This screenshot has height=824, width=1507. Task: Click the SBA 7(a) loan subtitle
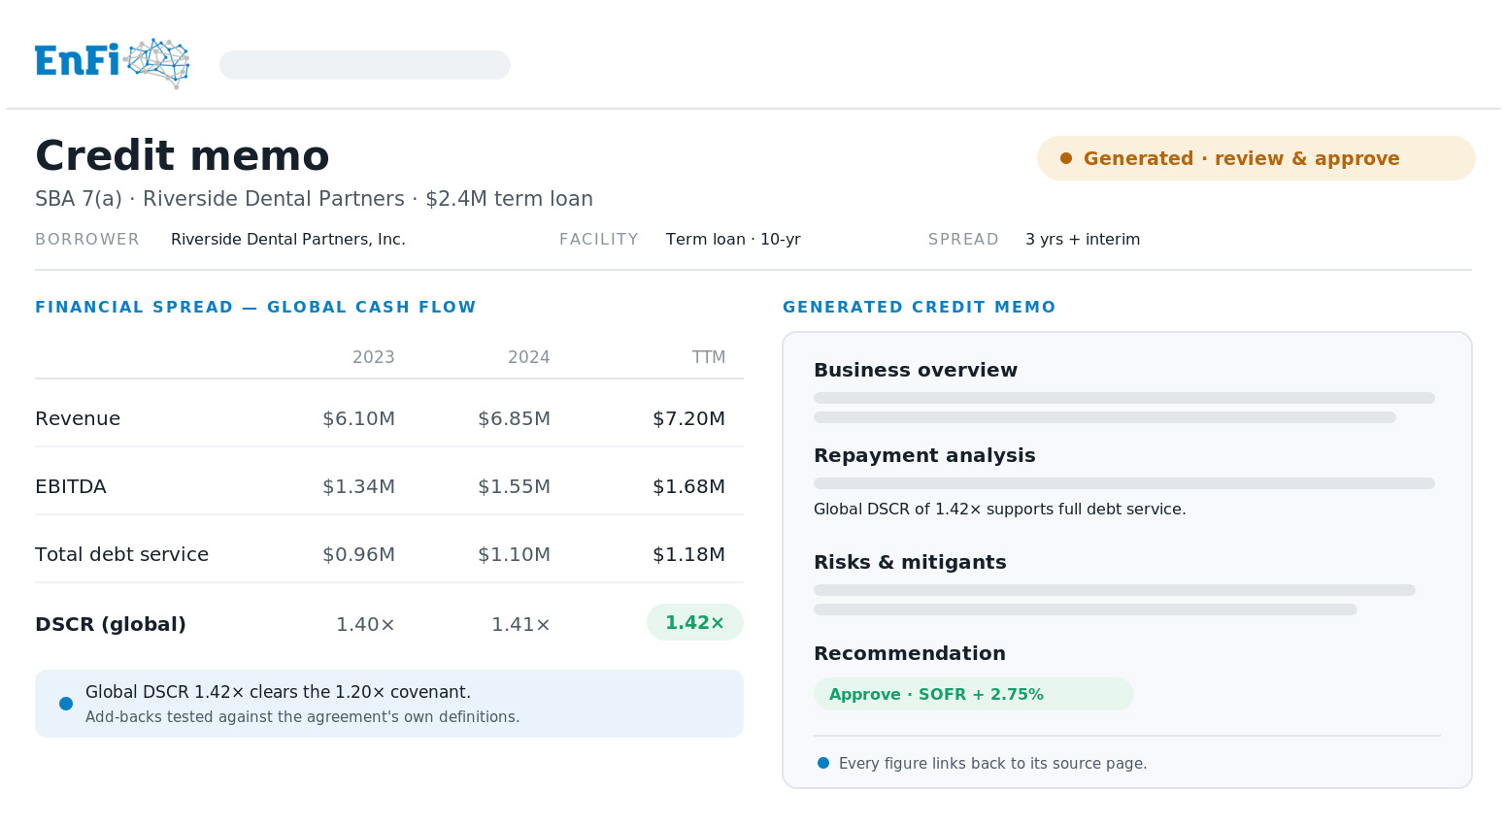(314, 199)
